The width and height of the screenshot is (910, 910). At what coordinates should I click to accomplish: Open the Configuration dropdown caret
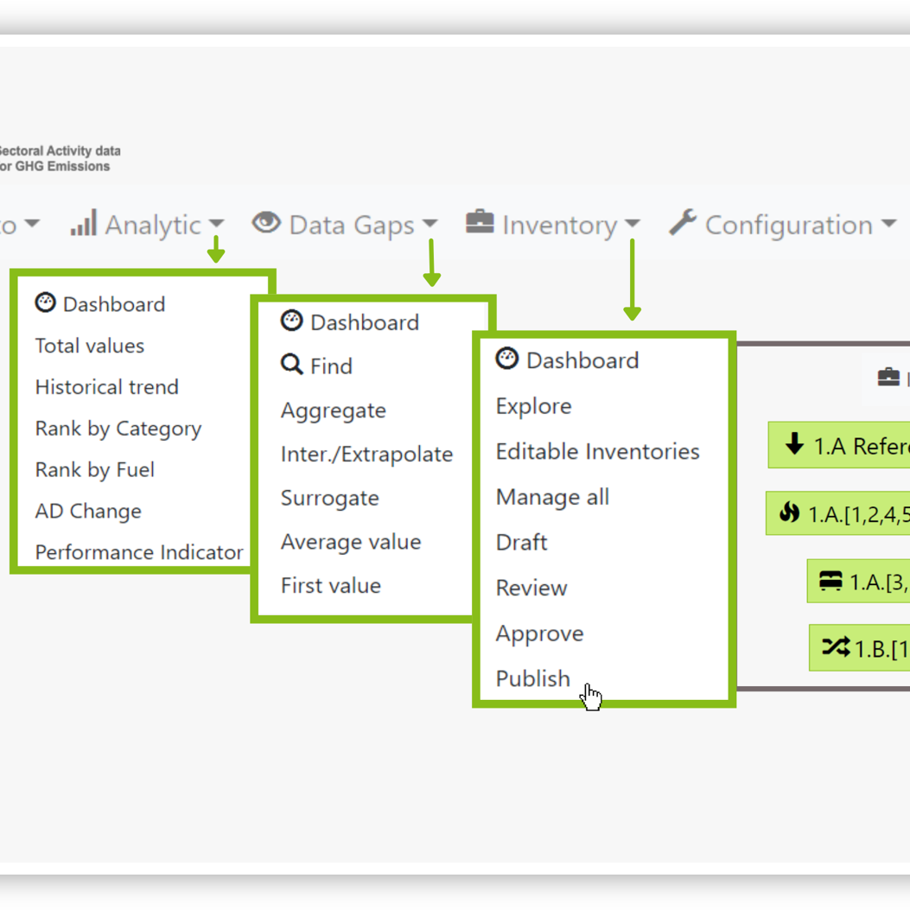(x=888, y=224)
